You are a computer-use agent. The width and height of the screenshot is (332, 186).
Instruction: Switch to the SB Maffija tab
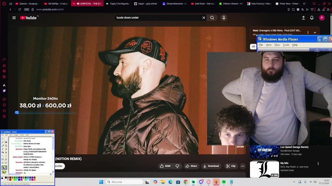coord(56,4)
